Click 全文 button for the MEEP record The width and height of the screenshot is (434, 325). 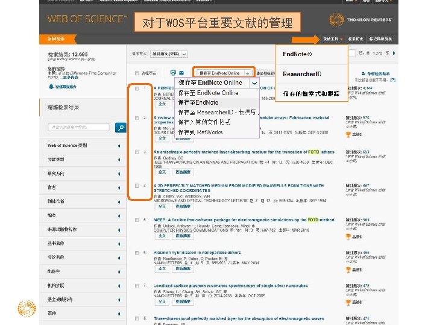click(x=162, y=236)
